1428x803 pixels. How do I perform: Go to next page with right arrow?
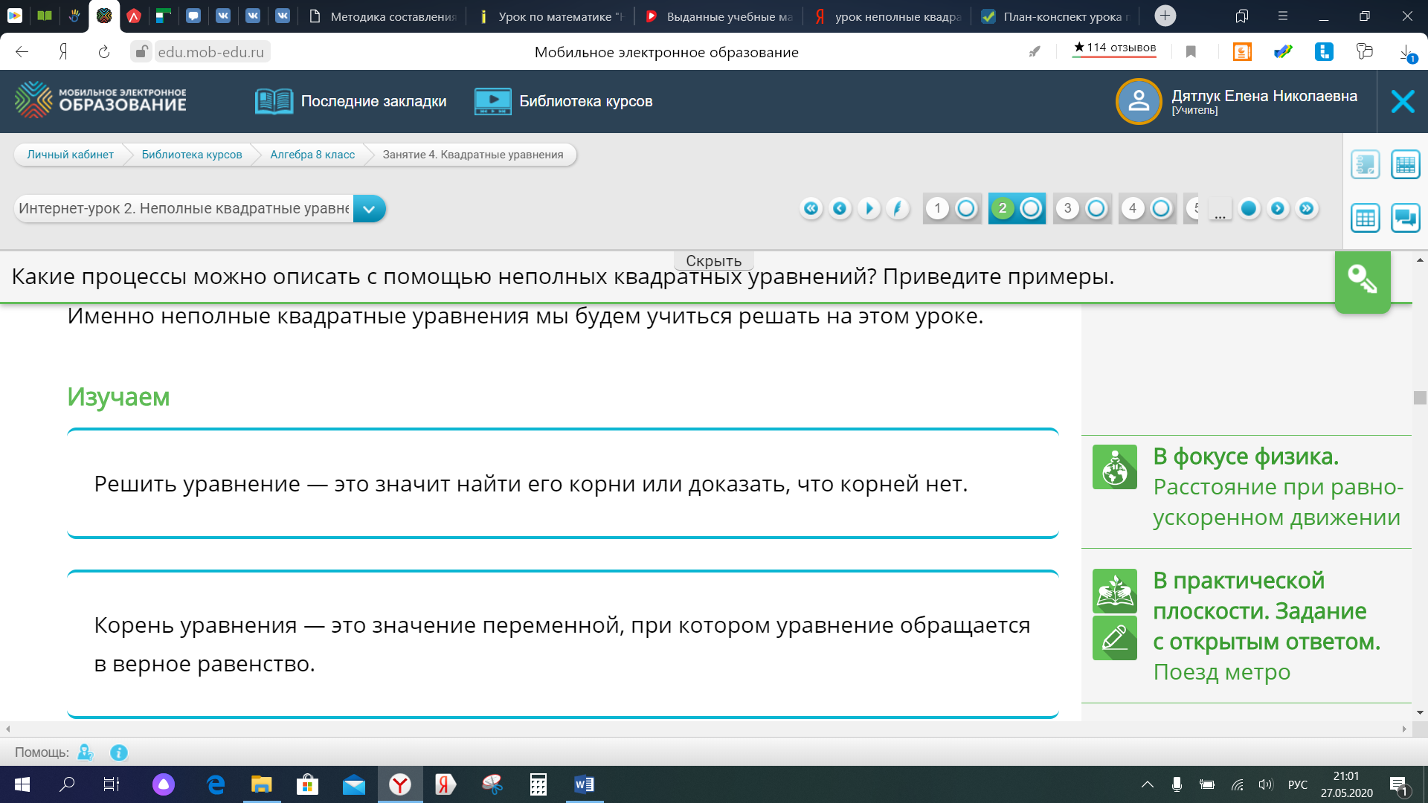coord(1277,208)
